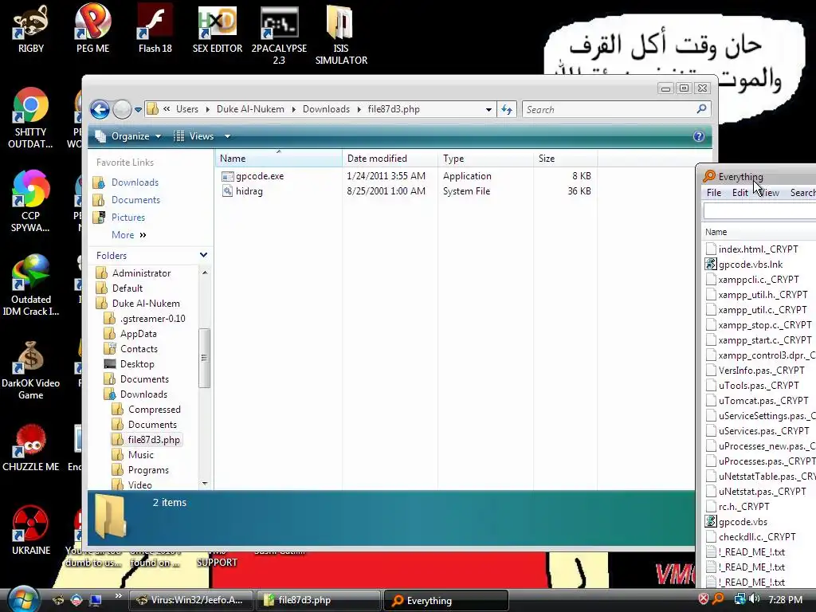Select file87d3.php in the folder tree
The image size is (816, 612).
[x=154, y=440]
